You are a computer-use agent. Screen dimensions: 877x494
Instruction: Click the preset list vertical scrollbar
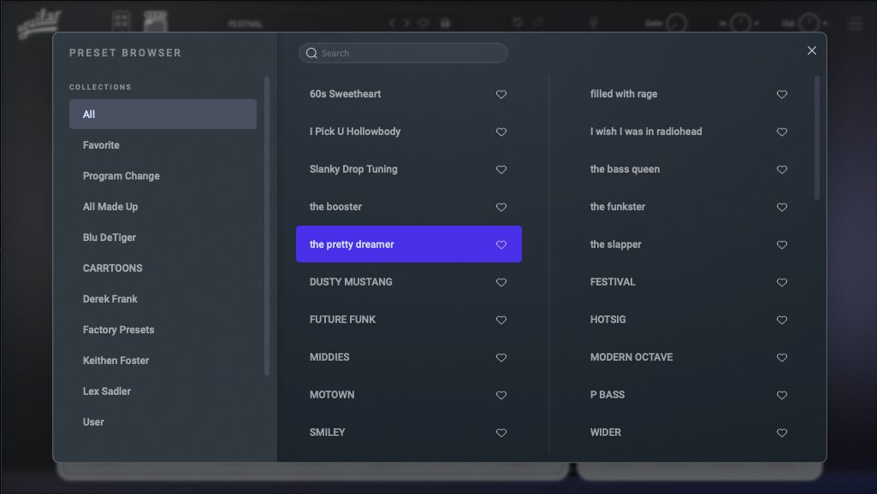pos(817,138)
